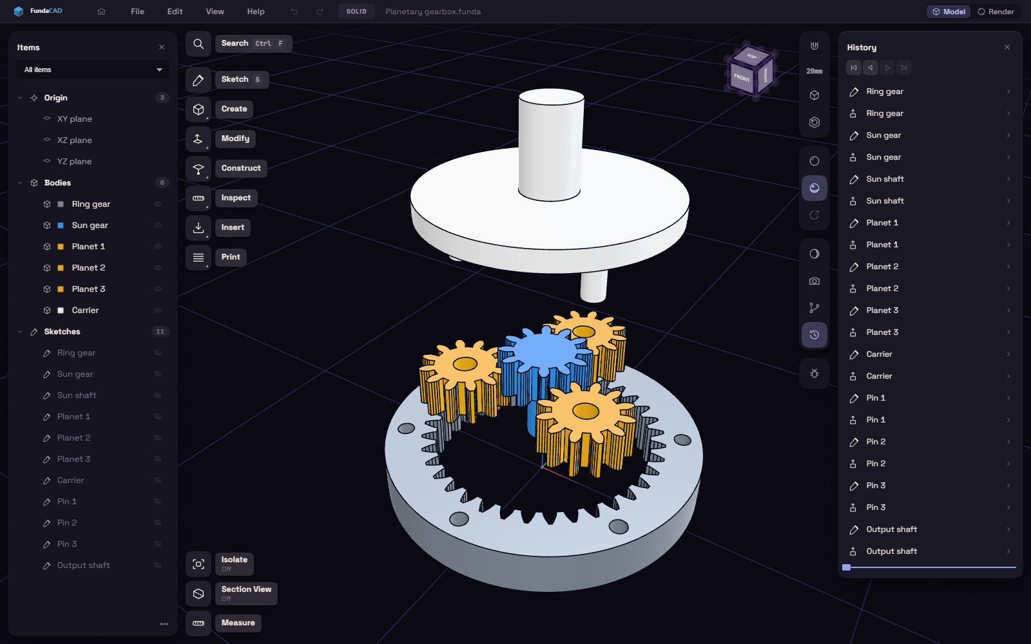Open the Inspect ruler icon

tap(198, 198)
